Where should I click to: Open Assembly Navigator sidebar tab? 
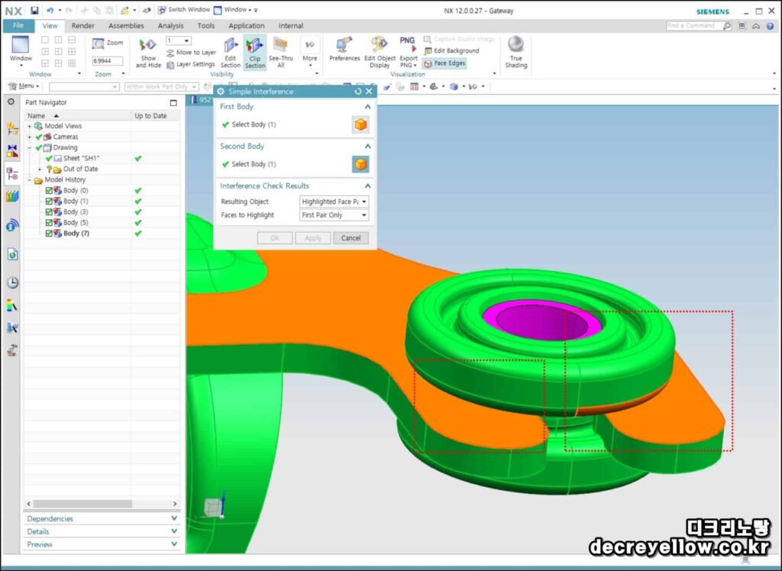tap(12, 128)
